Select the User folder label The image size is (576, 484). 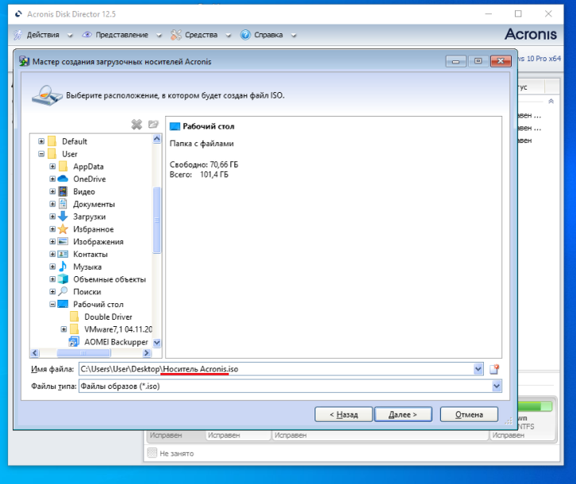pyautogui.click(x=70, y=154)
